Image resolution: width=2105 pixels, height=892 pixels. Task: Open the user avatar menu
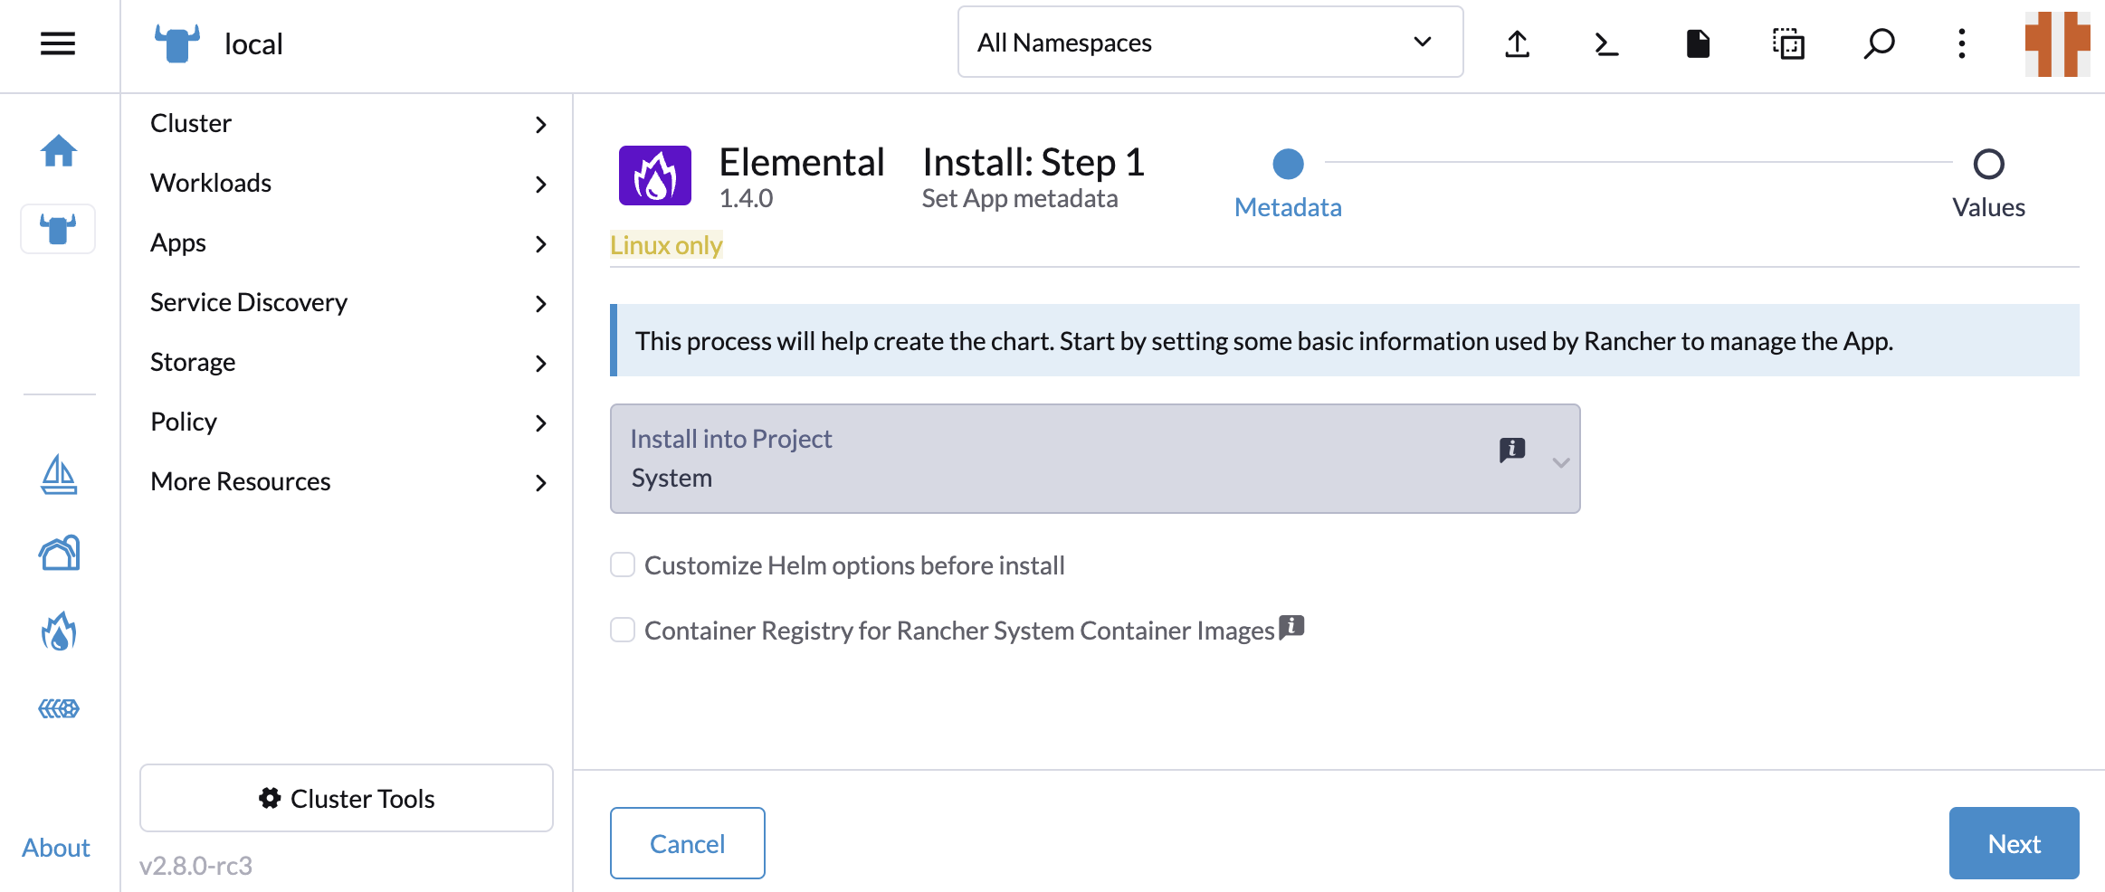coord(2057,43)
